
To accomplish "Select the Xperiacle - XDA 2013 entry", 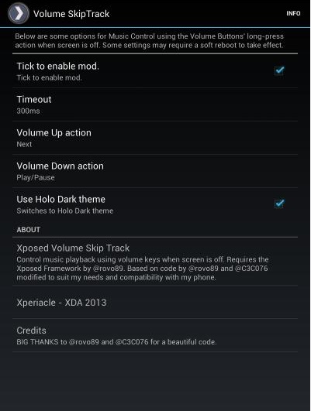I will coord(155,302).
